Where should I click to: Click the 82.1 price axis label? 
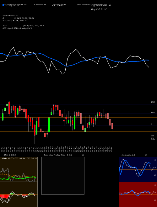pyautogui.click(x=152, y=136)
